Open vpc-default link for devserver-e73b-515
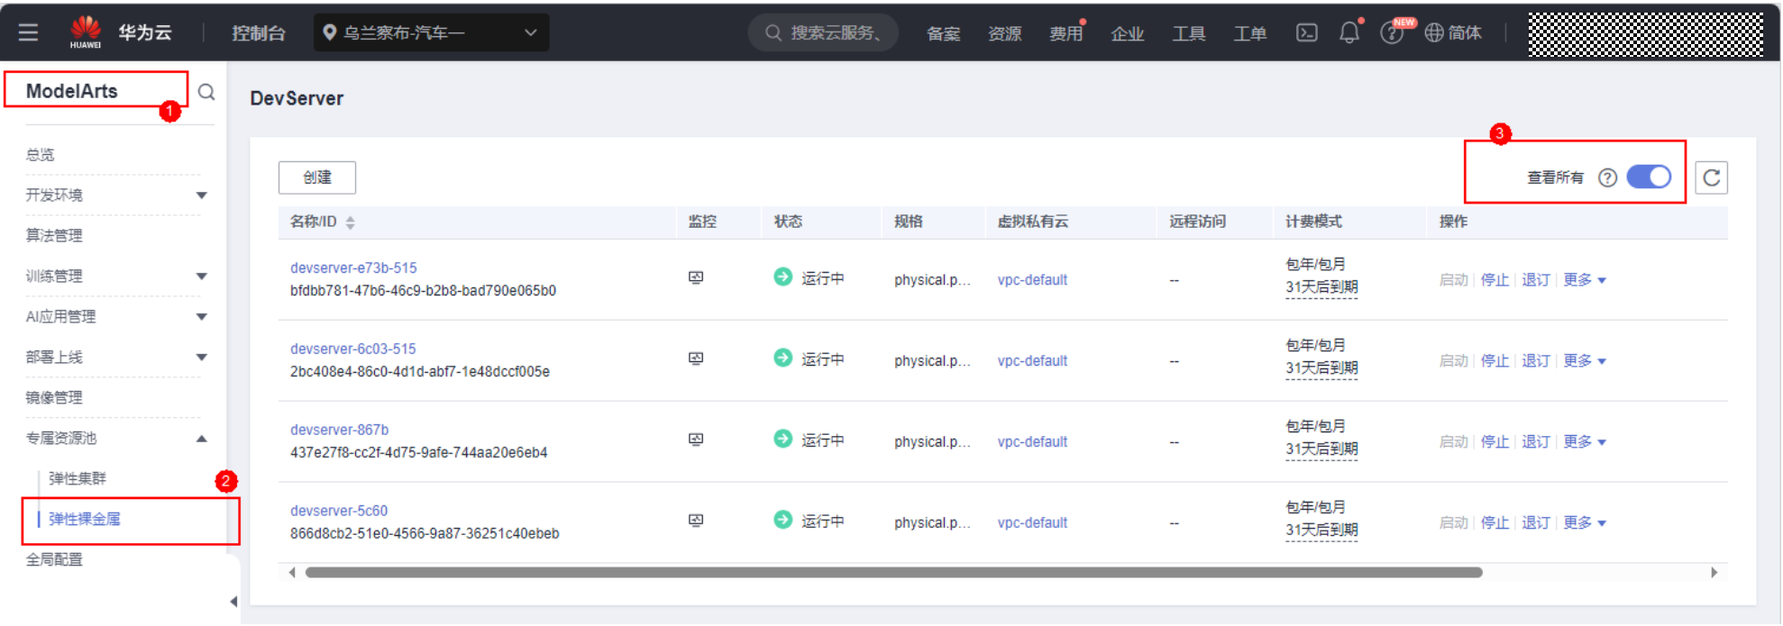 click(x=1032, y=280)
